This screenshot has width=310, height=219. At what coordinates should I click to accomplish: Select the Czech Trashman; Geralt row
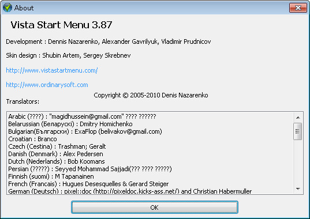pyautogui.click(x=57, y=146)
